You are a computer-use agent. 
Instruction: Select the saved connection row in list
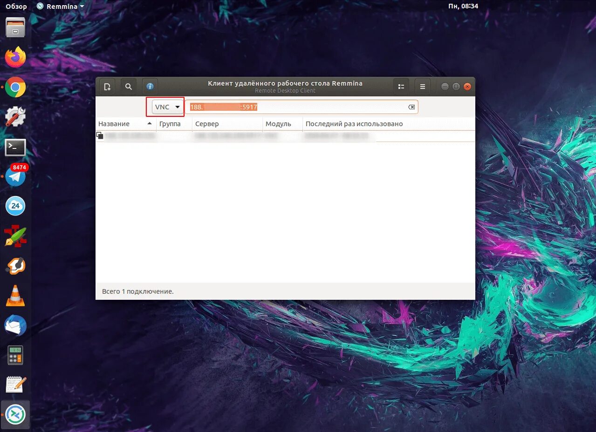click(x=285, y=136)
